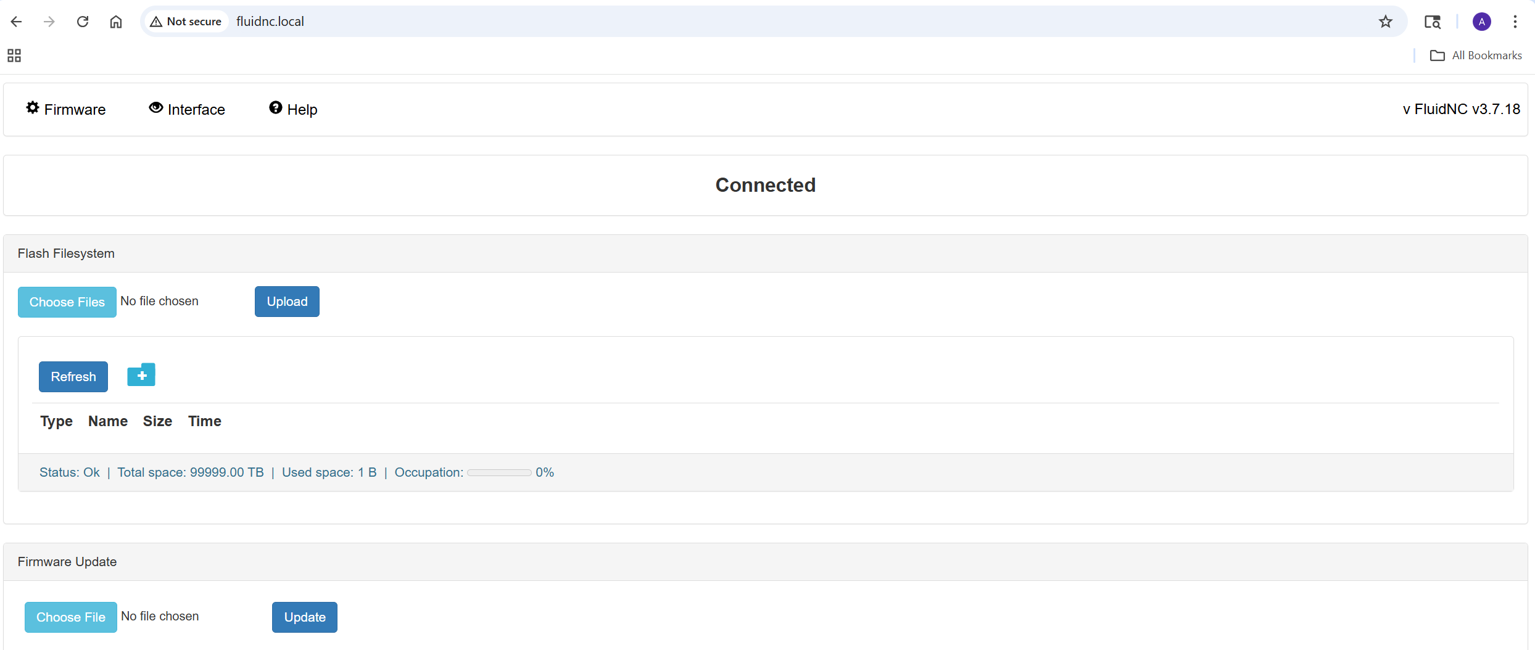Click the create new folder icon
Image resolution: width=1535 pixels, height=650 pixels.
(141, 375)
